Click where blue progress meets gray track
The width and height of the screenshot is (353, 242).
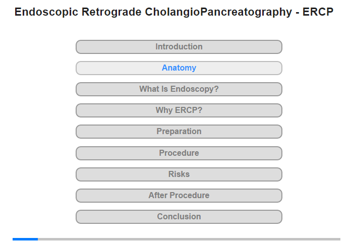click(38, 239)
